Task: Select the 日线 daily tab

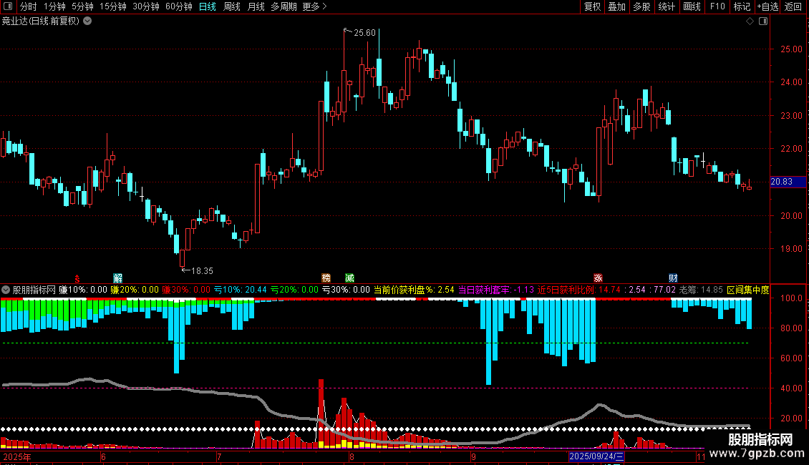Action: 208,6
